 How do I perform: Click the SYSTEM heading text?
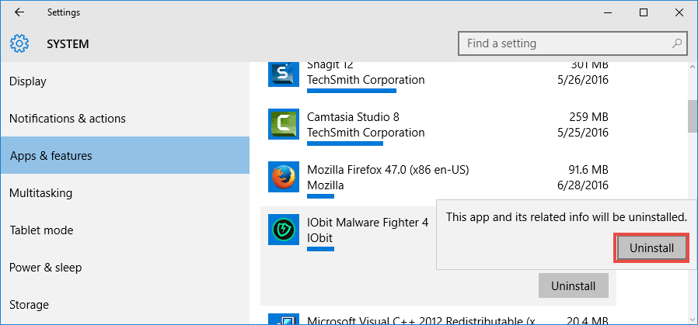(x=68, y=44)
